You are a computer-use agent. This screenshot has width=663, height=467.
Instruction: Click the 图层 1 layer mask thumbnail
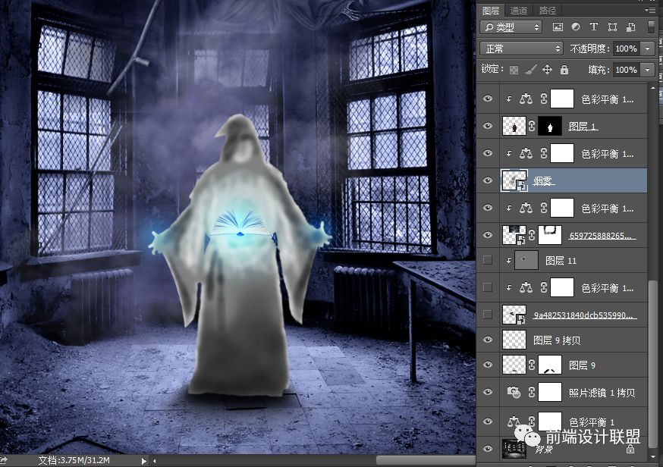(550, 126)
